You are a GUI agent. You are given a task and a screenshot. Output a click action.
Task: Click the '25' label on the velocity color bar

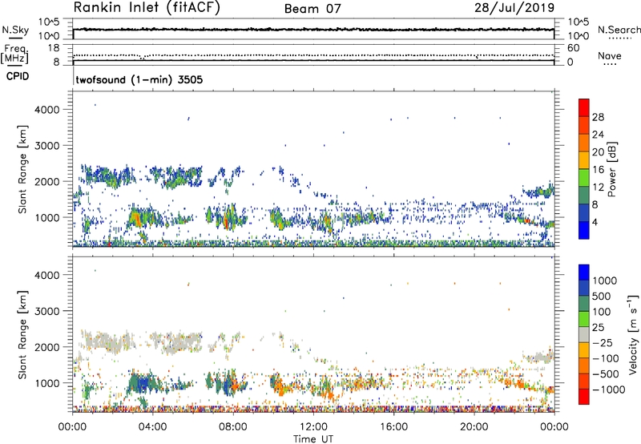click(x=598, y=327)
